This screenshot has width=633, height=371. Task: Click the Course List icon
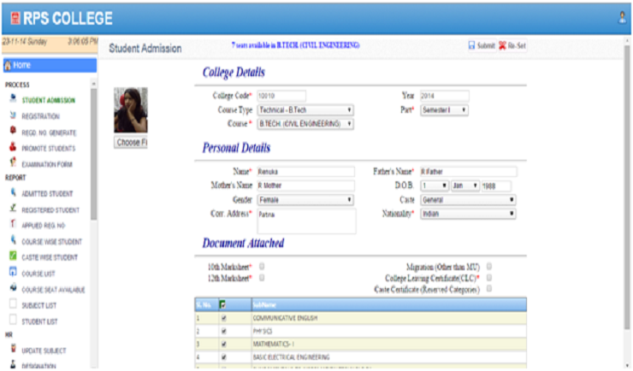12,272
